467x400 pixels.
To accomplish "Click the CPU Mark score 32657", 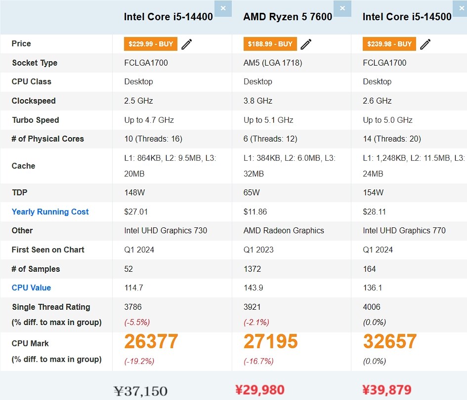I will tap(389, 341).
